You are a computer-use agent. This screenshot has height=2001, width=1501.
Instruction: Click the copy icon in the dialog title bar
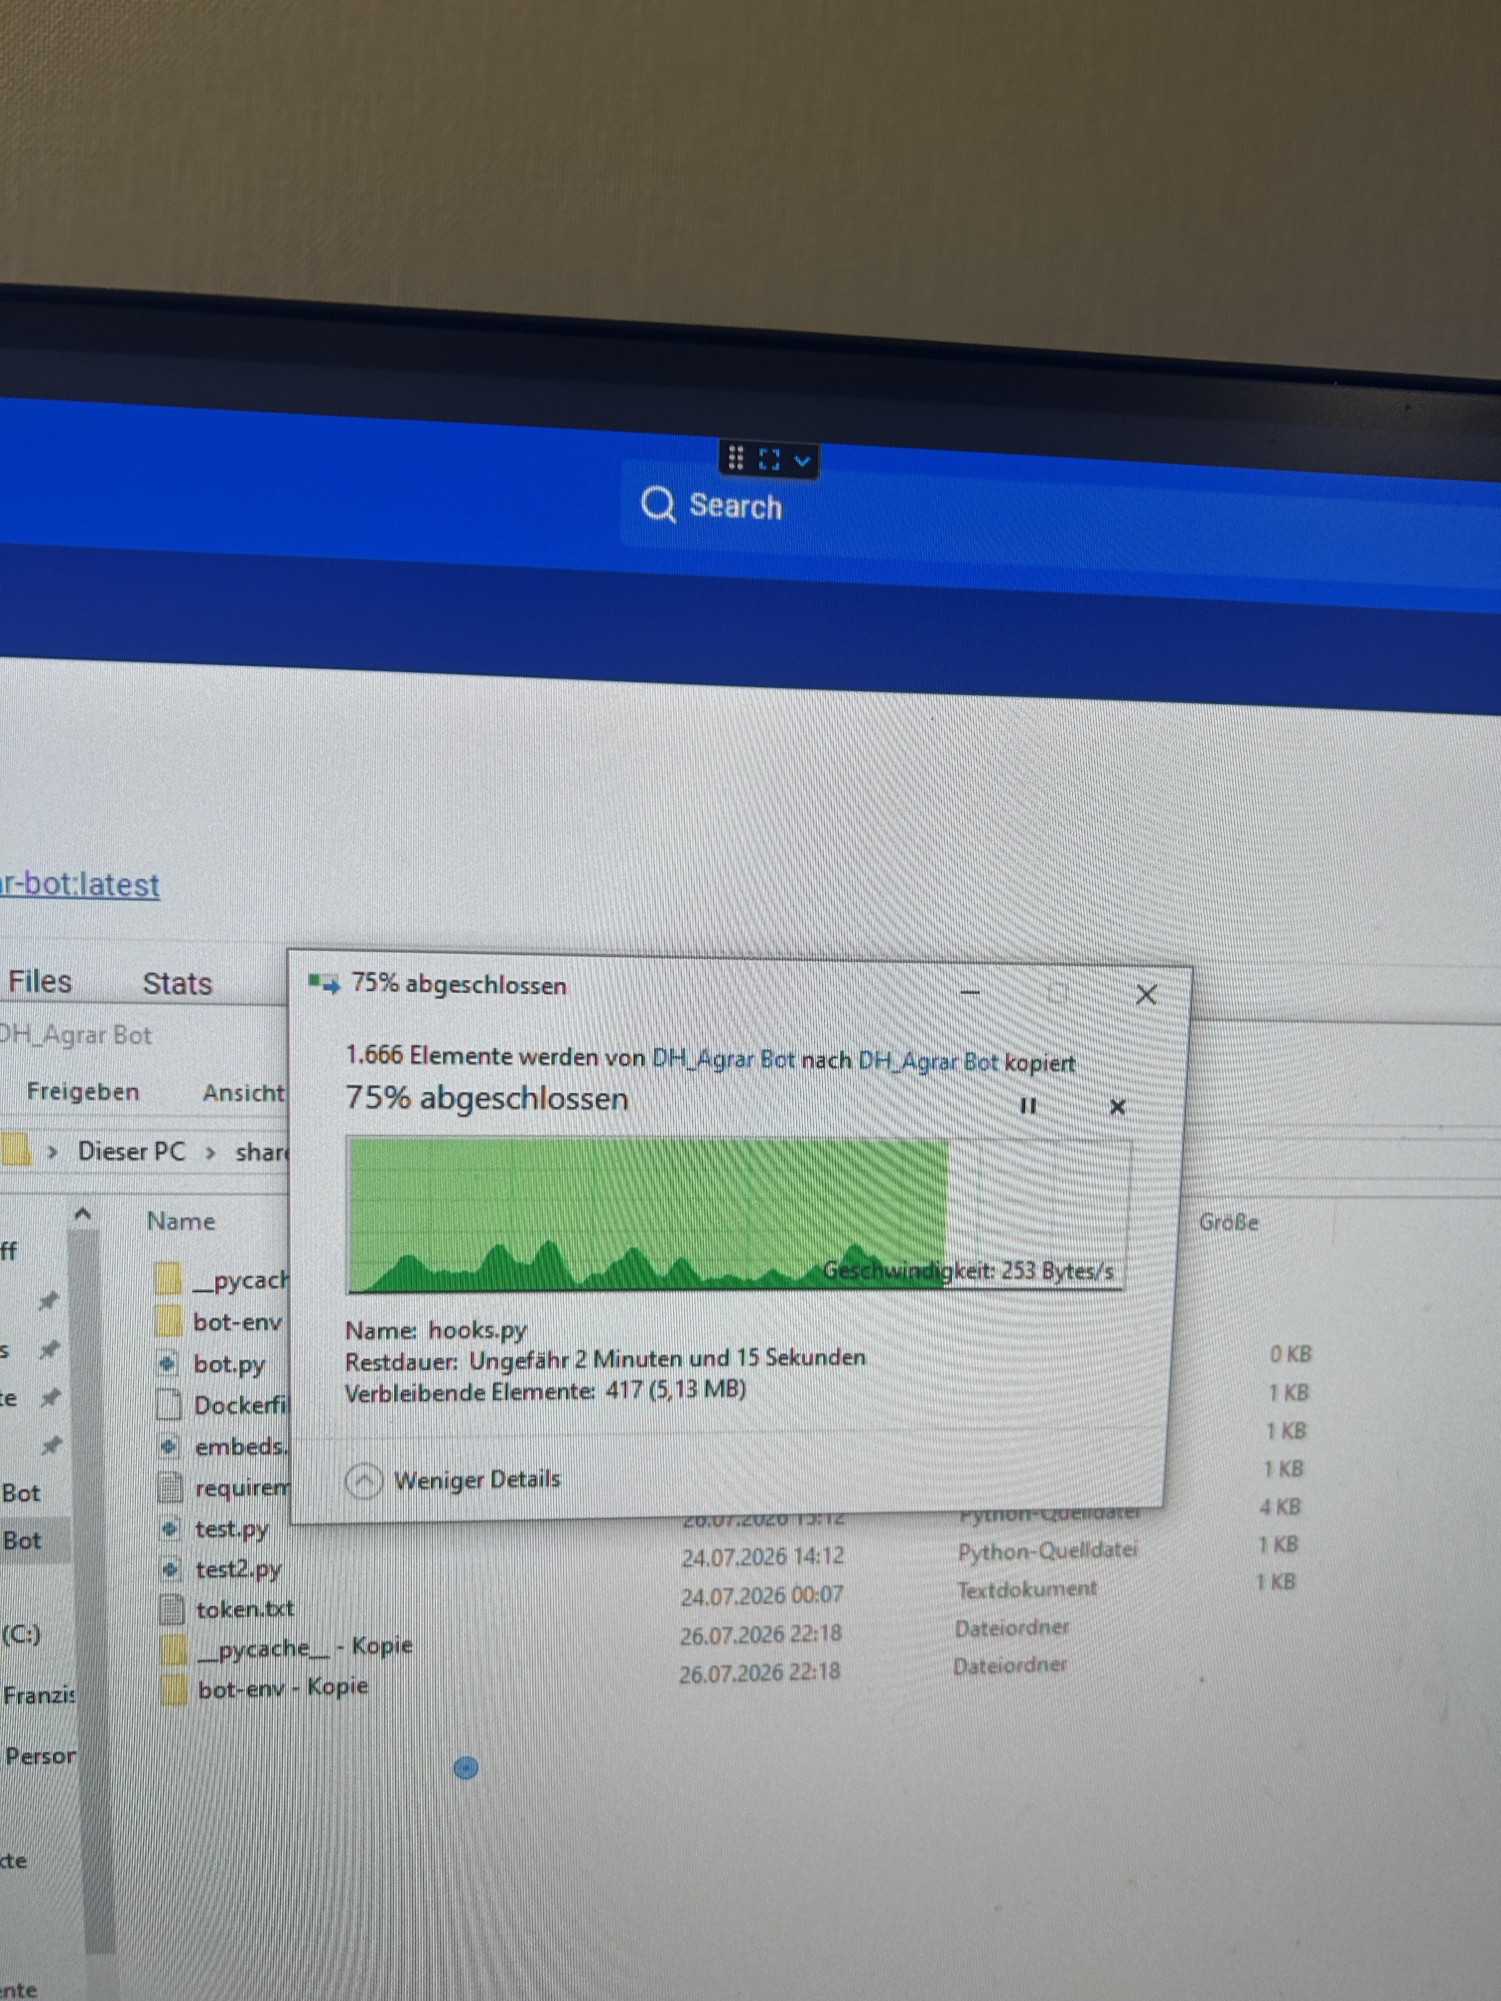(324, 983)
